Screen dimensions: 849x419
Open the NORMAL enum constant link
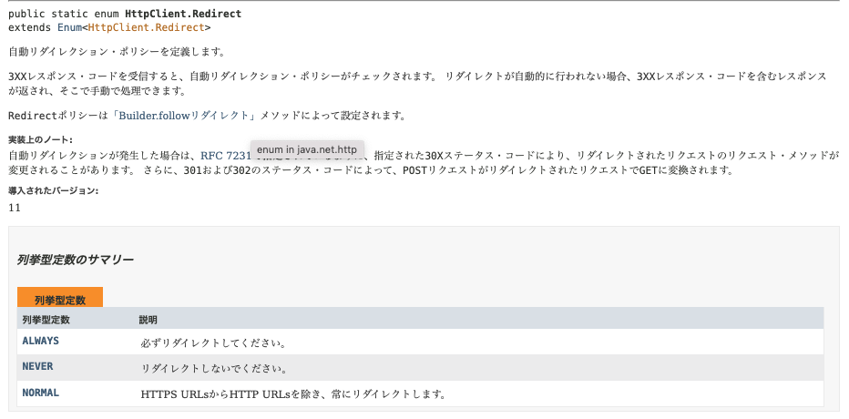pos(40,393)
